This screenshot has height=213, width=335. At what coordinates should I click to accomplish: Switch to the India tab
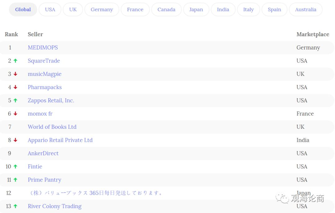[x=223, y=10]
